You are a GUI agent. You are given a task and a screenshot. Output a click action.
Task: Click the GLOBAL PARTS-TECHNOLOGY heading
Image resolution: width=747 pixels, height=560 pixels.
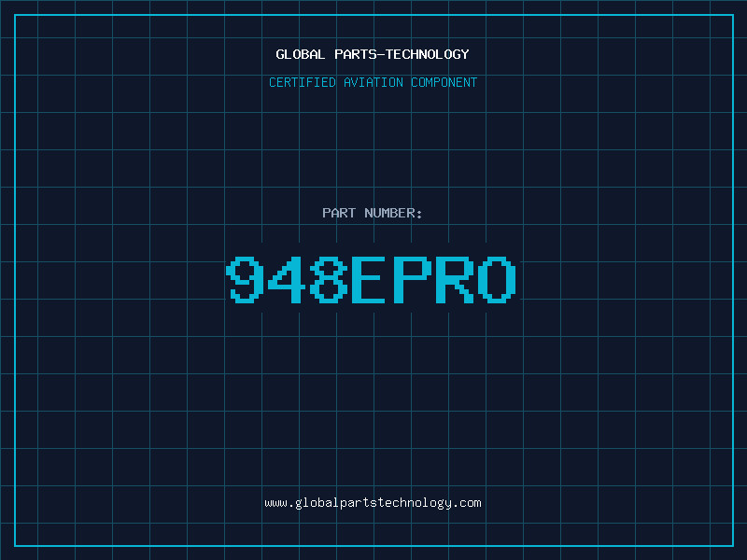373,54
